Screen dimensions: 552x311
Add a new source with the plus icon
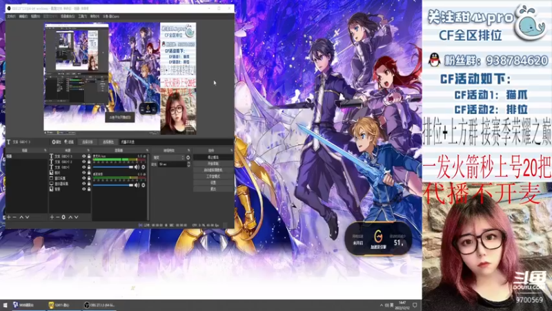[52, 217]
